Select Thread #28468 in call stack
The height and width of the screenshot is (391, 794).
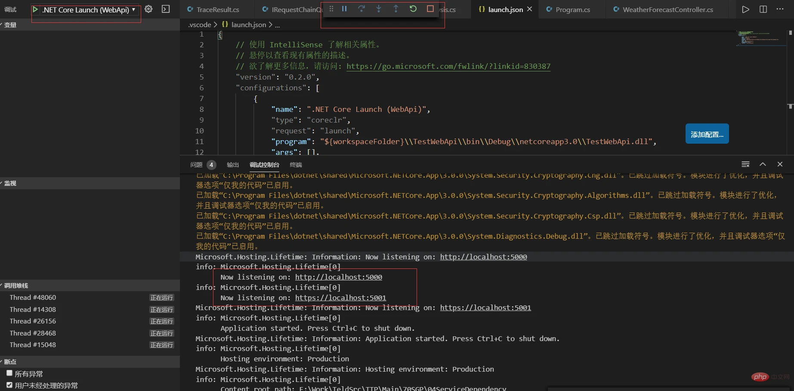90,333
